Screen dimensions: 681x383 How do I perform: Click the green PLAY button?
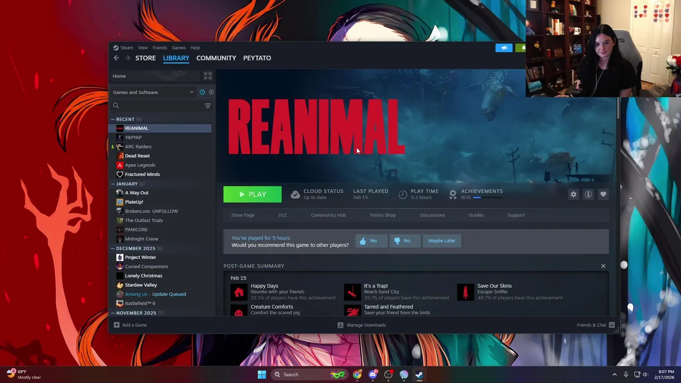coord(252,194)
